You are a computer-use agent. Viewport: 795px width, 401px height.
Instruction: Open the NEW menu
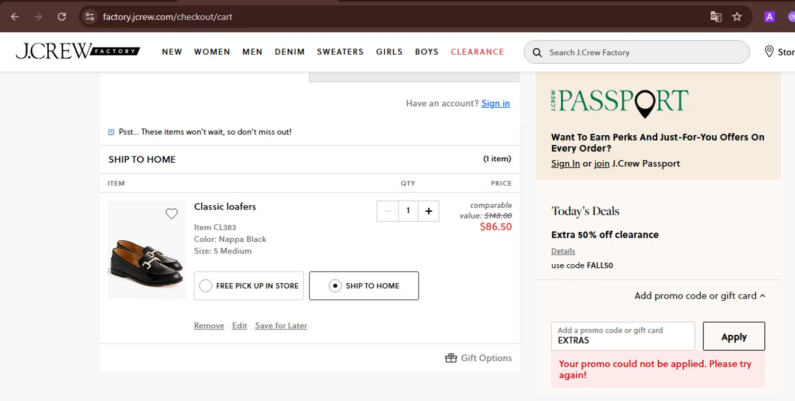pyautogui.click(x=172, y=52)
